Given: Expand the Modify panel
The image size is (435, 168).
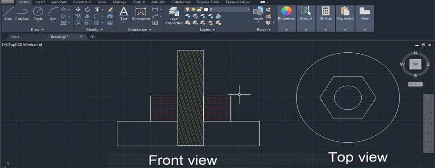Looking at the screenshot, I should click(94, 29).
